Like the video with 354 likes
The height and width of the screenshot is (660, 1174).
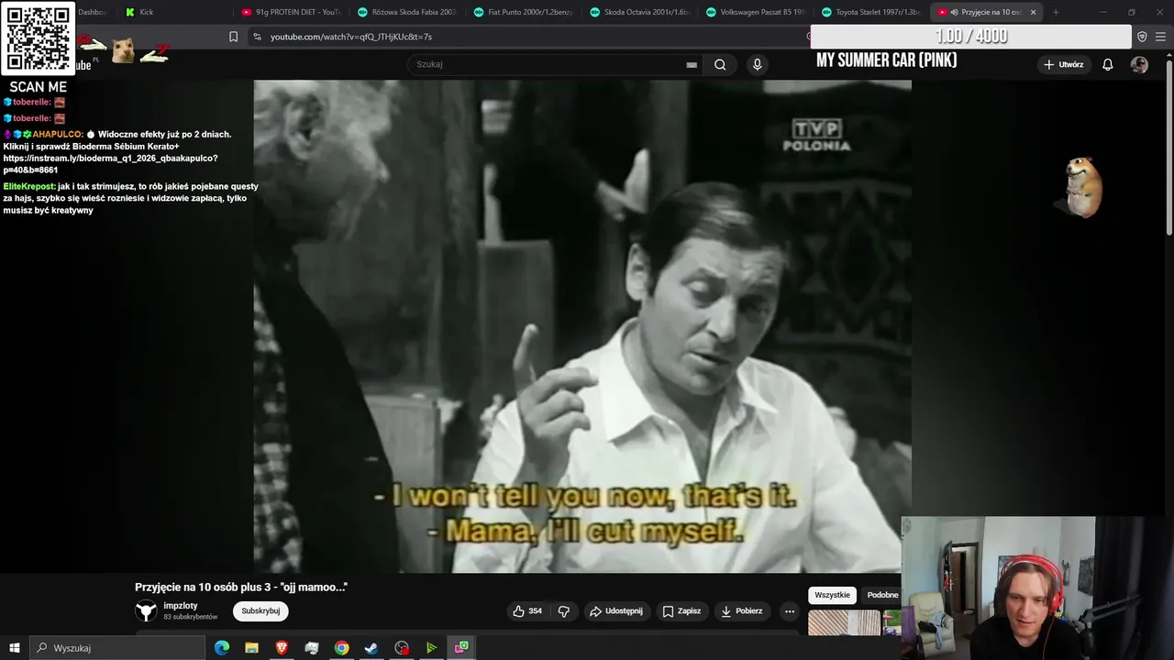[x=526, y=611]
